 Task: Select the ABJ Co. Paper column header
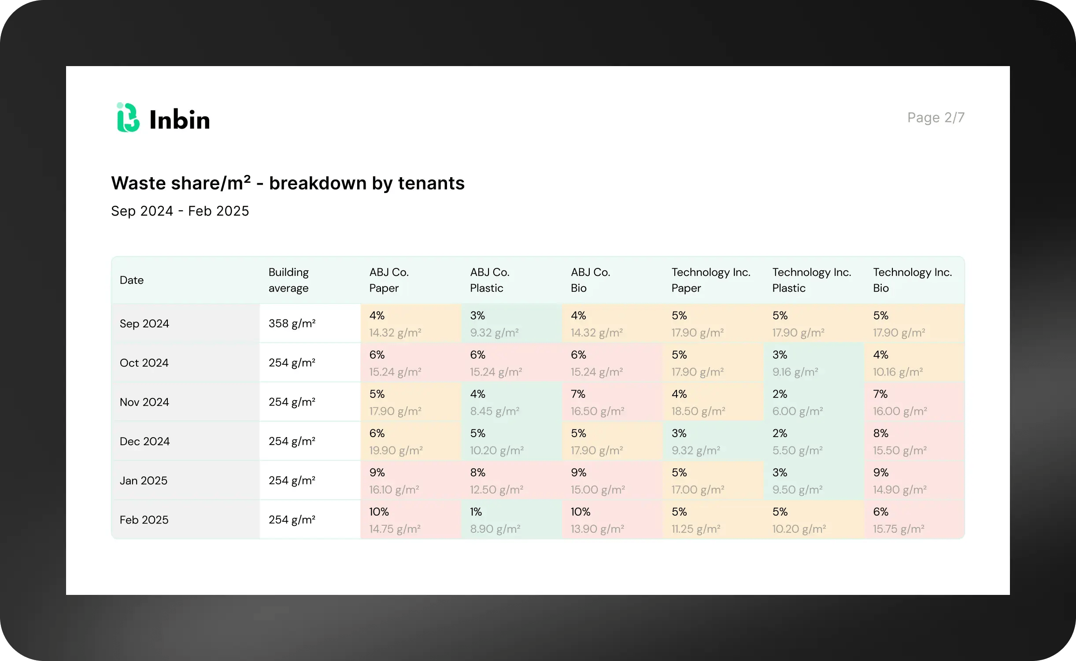pos(389,280)
